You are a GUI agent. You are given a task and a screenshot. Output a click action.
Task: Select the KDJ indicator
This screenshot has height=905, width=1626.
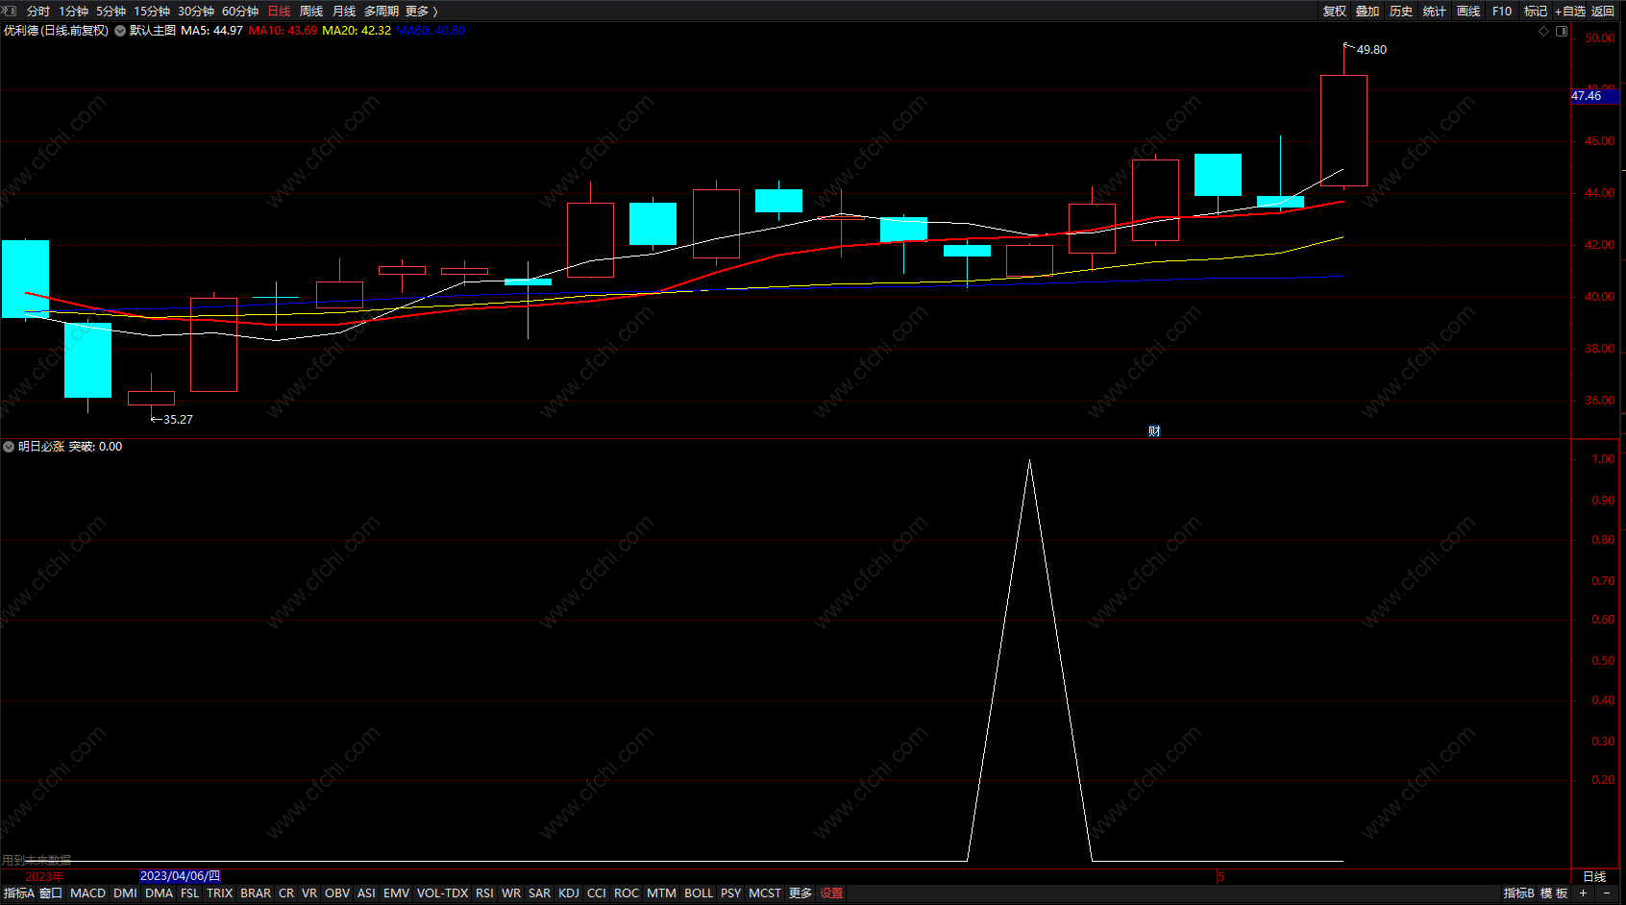click(569, 893)
